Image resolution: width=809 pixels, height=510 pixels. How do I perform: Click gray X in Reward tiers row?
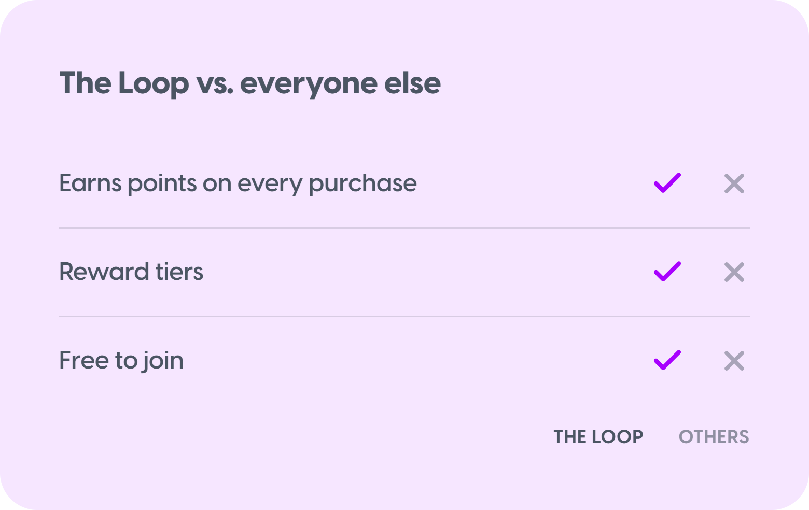point(734,272)
